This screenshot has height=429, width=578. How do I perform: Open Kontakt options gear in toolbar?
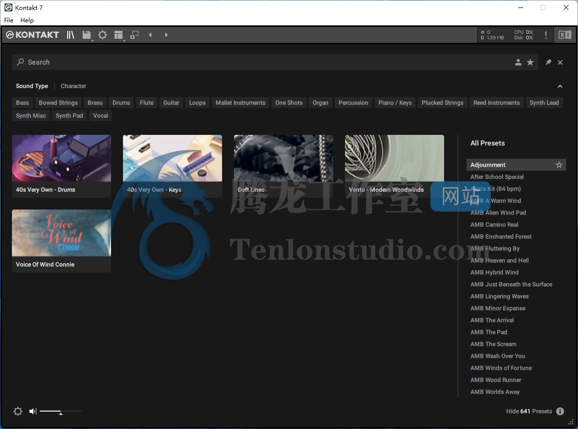coord(103,35)
